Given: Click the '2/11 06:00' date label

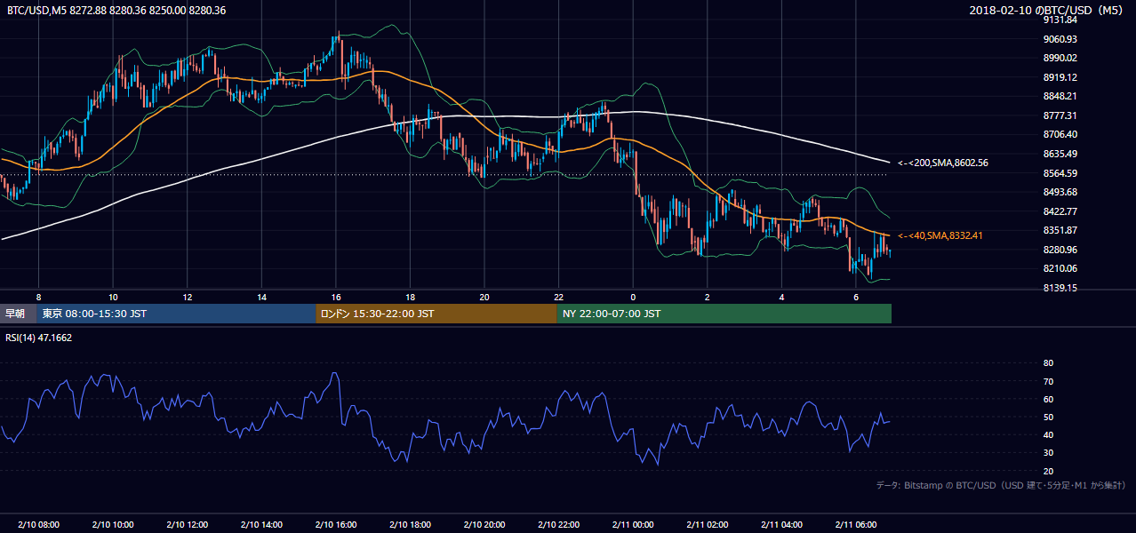Looking at the screenshot, I should 856,525.
